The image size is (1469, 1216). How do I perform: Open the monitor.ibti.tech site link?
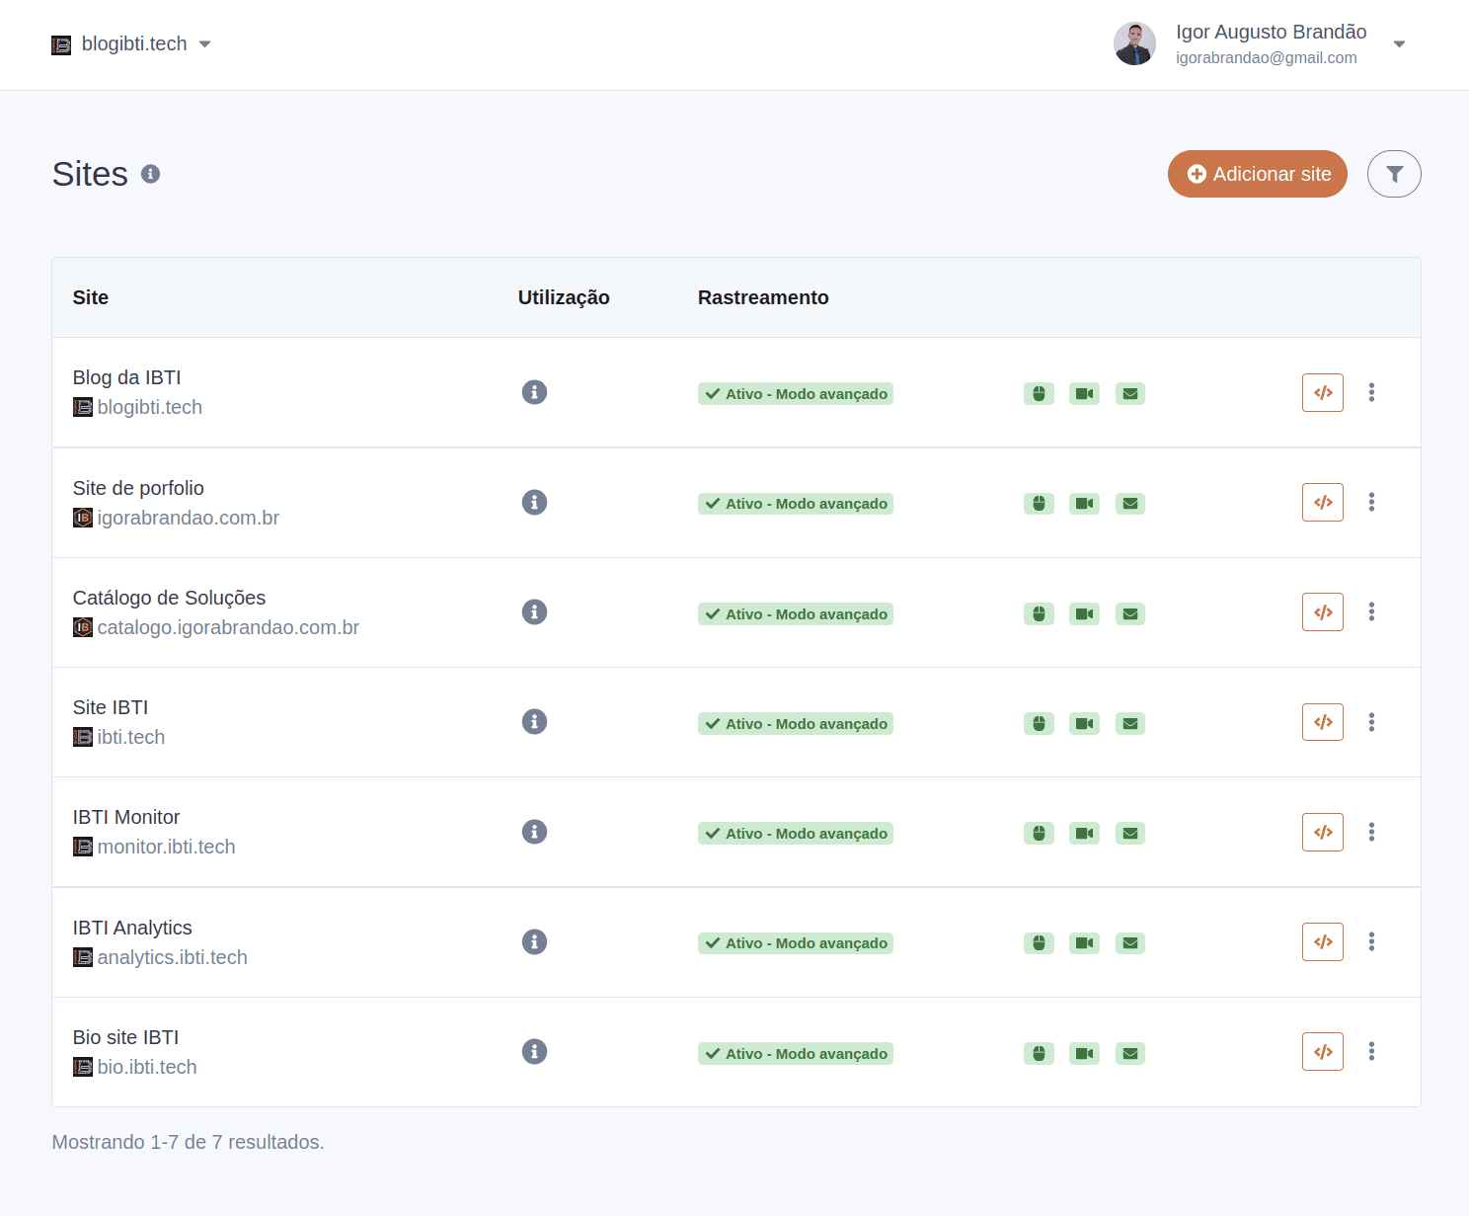click(x=165, y=847)
